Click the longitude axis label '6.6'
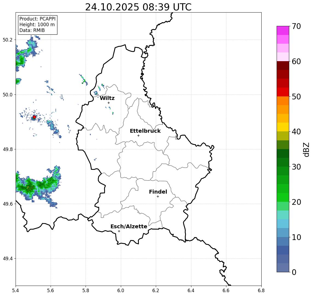This screenshot has height=296, width=313. point(226,291)
